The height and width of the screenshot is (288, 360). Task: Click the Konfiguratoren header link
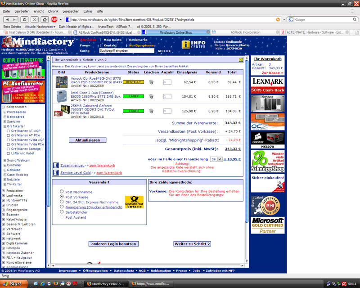pyautogui.click(x=141, y=45)
